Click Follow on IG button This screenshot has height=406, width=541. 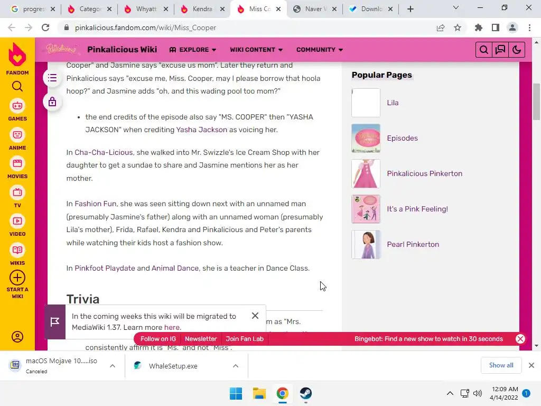158,339
